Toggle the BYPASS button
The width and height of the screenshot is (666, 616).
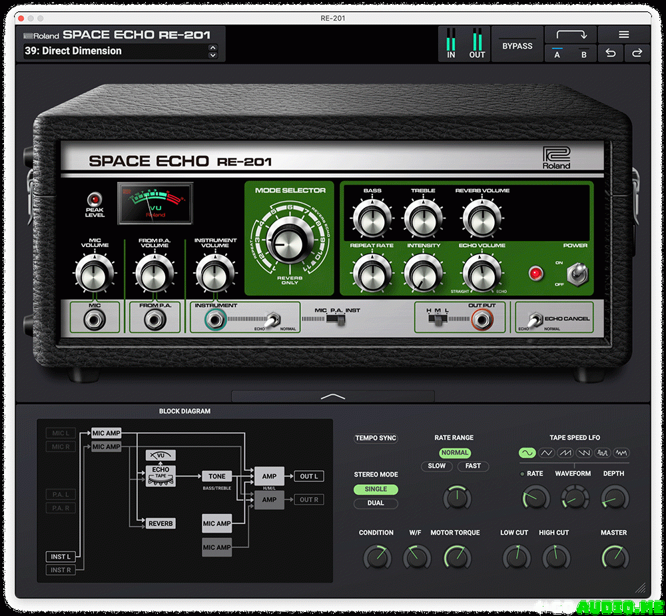tap(517, 46)
